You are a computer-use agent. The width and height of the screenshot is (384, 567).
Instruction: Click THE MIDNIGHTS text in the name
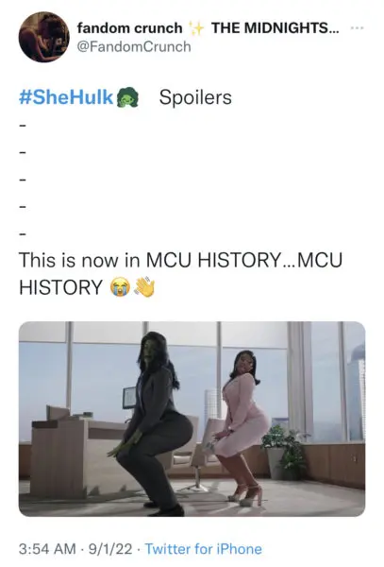(275, 27)
